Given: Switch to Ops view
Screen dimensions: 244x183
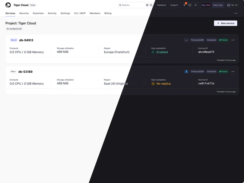Looking at the screenshot, I should 206,5.
